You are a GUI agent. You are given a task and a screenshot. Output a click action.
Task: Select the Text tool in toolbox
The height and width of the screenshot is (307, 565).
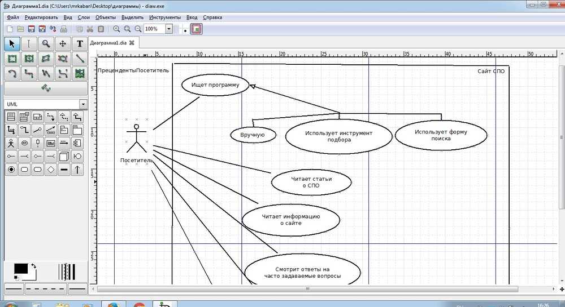point(80,43)
